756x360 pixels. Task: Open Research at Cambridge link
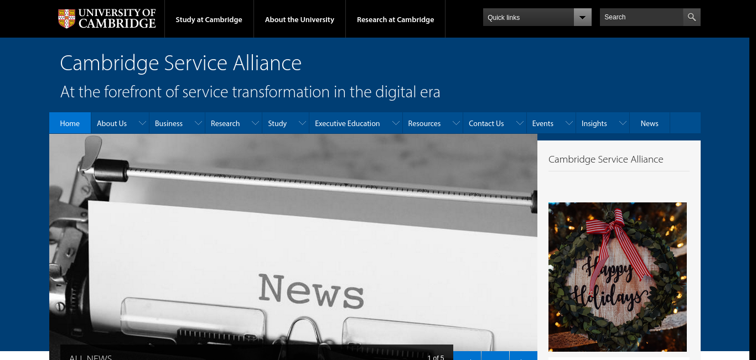pyautogui.click(x=395, y=19)
